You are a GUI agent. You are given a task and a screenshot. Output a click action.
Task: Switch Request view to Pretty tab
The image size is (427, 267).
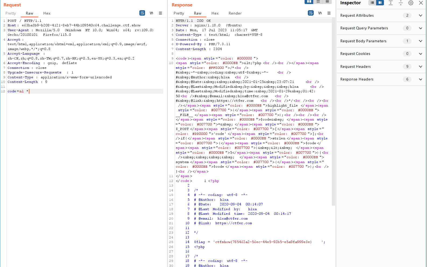[11, 13]
